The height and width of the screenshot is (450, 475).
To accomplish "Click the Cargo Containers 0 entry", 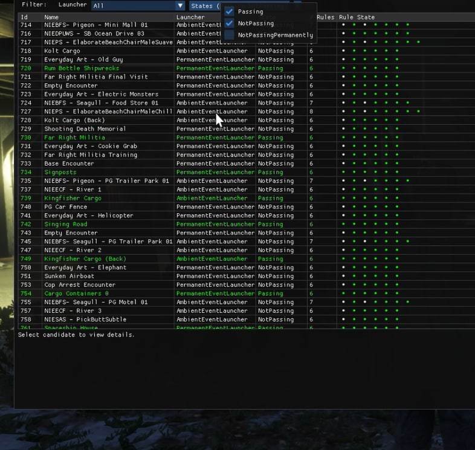I will (x=76, y=294).
